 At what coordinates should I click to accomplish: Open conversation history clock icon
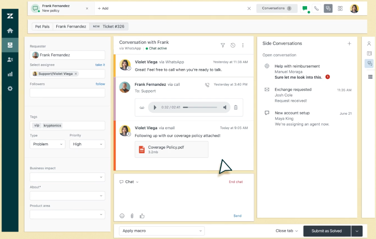click(233, 45)
